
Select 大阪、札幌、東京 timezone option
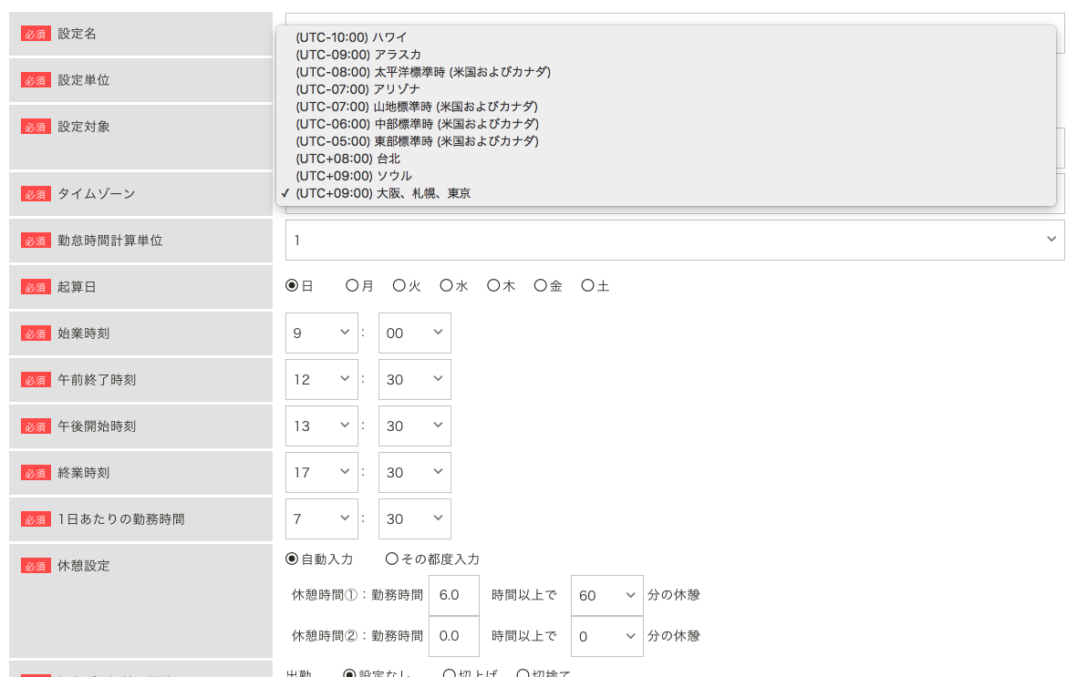(382, 193)
